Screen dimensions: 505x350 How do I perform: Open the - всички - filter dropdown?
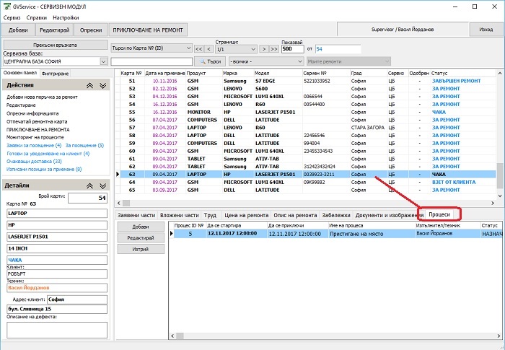point(266,61)
